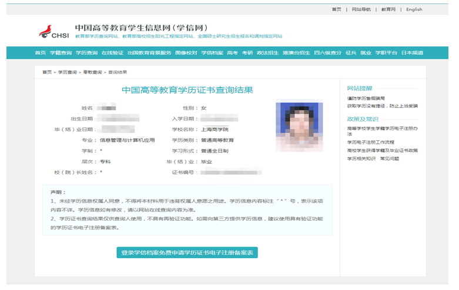Viewport: 459px width, 290px height.
Task: Select 首页 in the teal navigation bar
Action: [x=41, y=53]
